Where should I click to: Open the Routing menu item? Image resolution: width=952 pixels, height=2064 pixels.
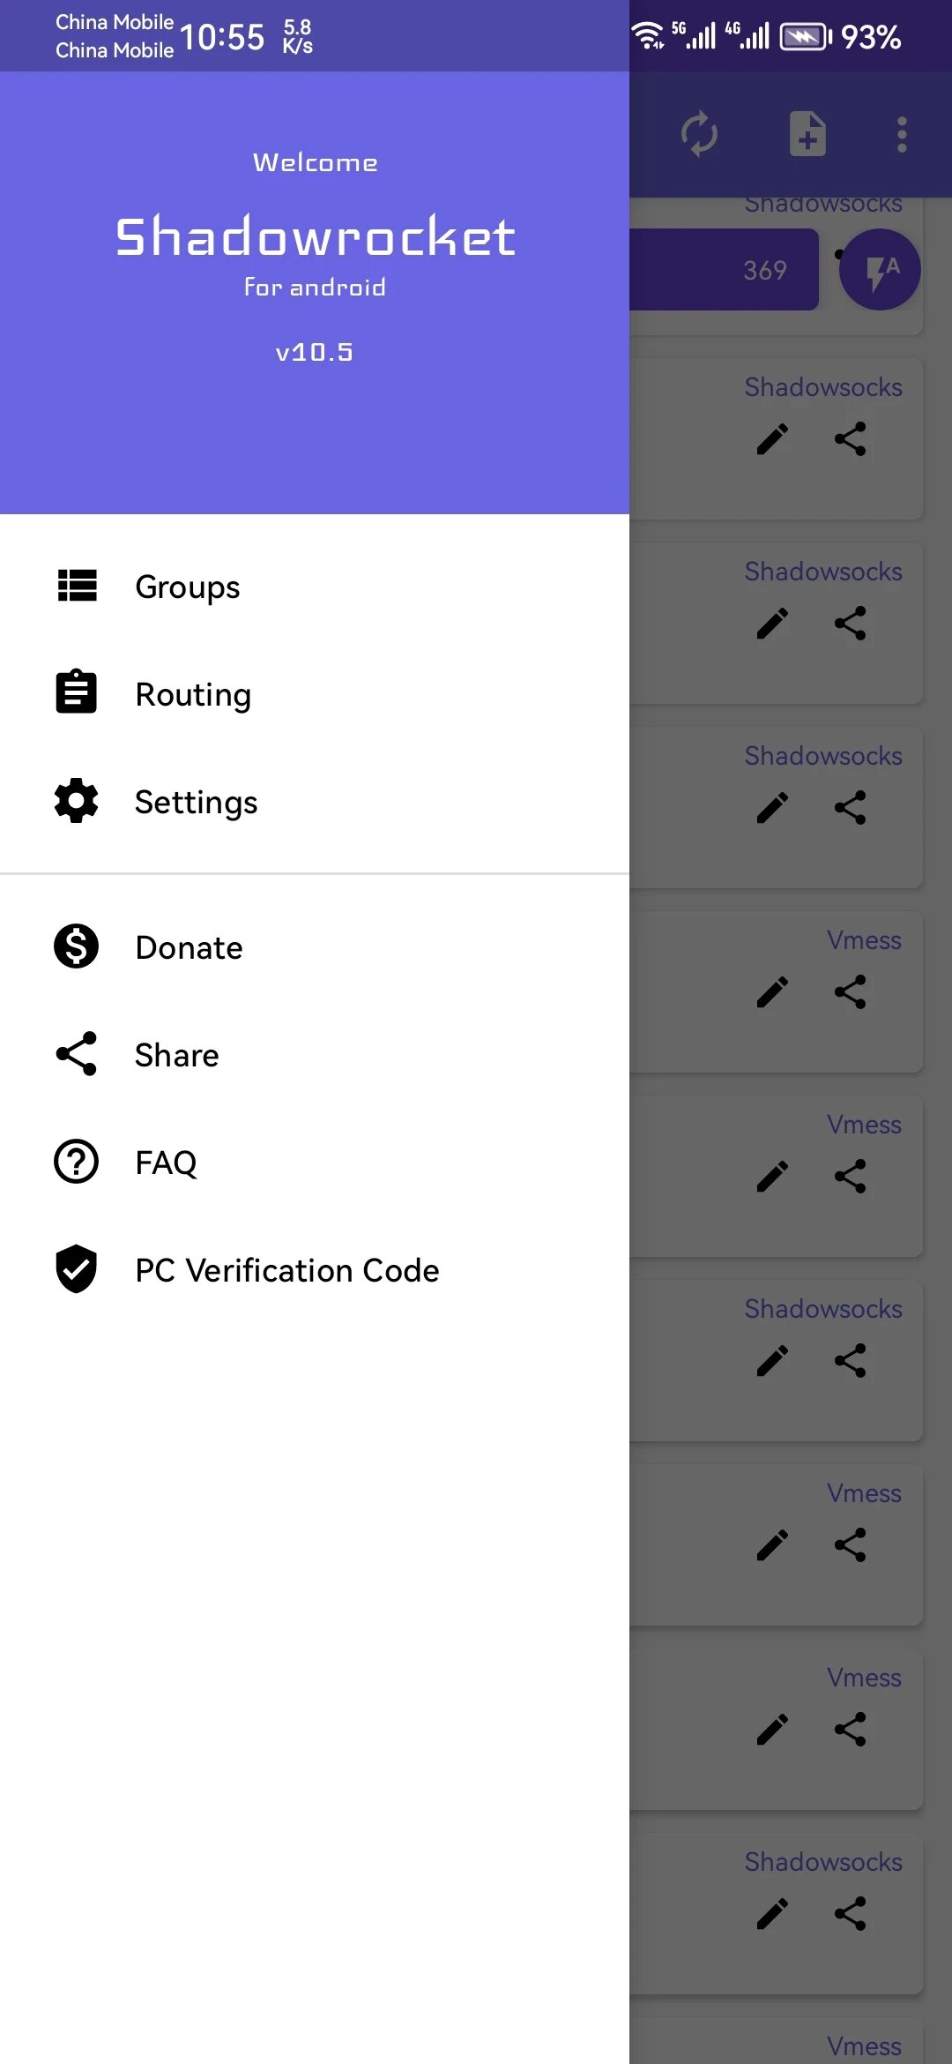point(193,694)
